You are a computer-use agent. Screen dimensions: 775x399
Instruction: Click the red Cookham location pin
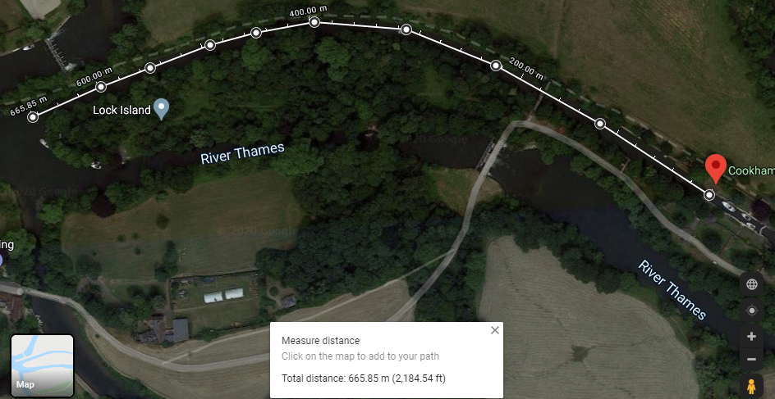click(715, 169)
